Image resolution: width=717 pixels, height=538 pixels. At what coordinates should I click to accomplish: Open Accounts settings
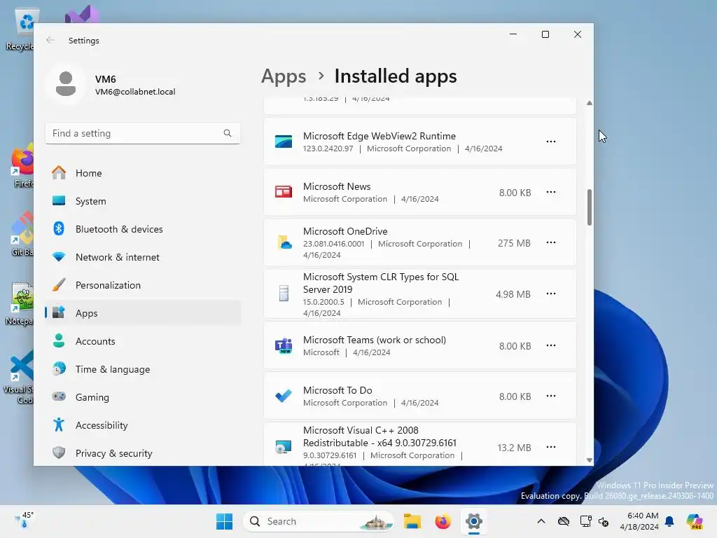click(x=143, y=341)
